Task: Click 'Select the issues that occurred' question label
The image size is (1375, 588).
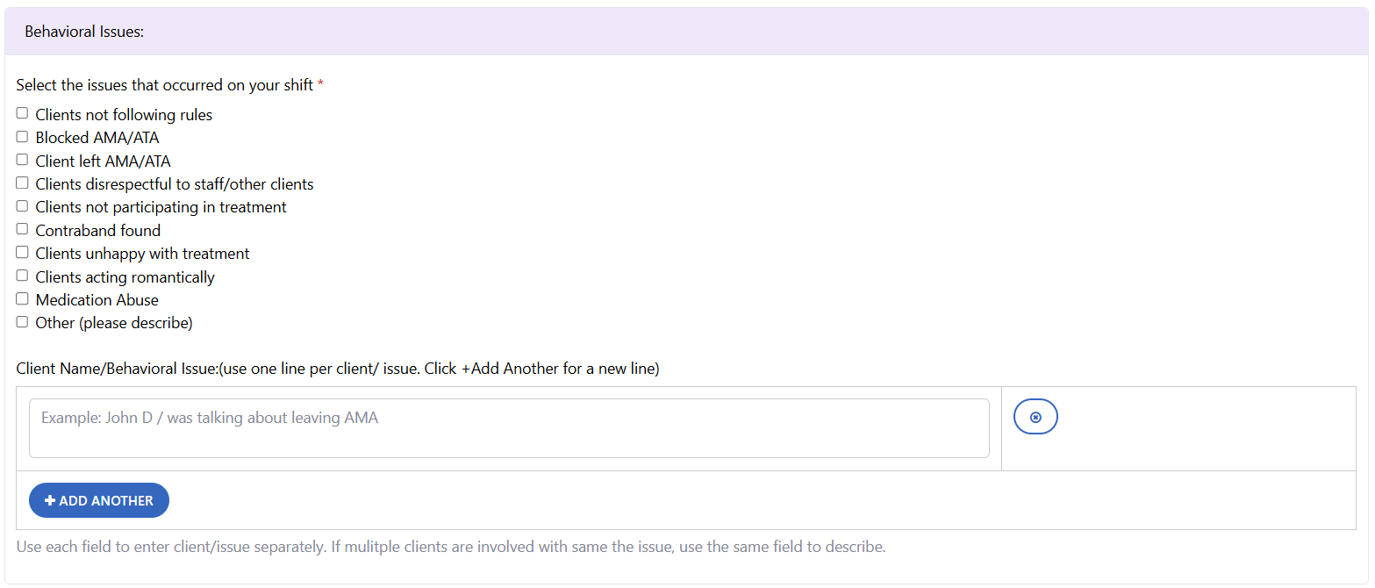Action: pyautogui.click(x=164, y=85)
